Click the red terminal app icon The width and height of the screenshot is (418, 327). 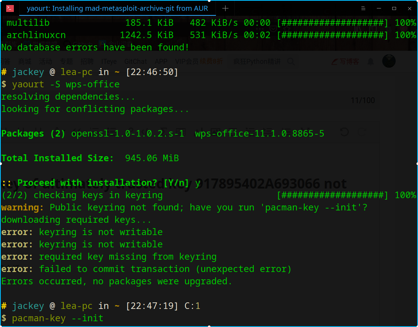coord(10,8)
